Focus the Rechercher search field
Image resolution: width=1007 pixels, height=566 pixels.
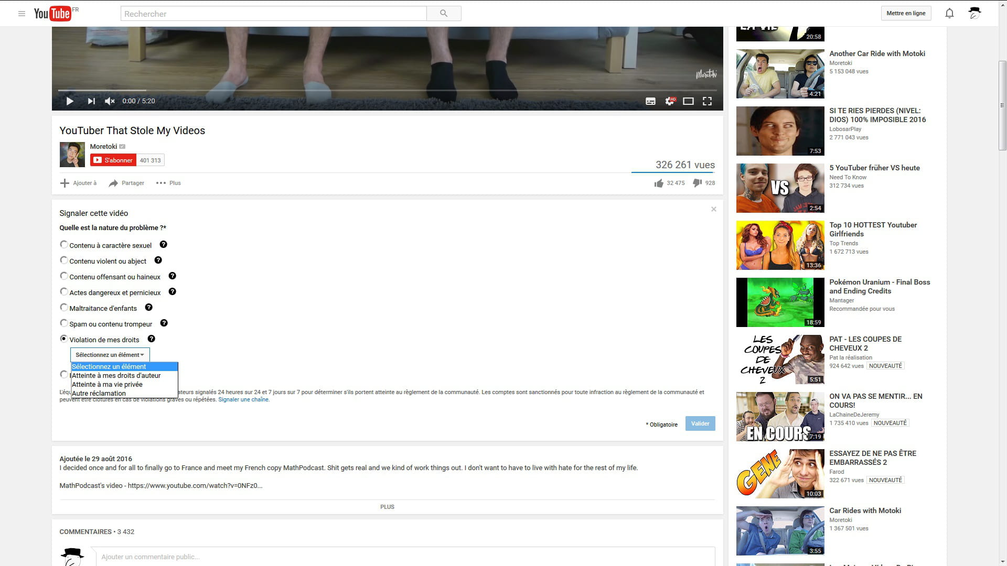click(274, 14)
